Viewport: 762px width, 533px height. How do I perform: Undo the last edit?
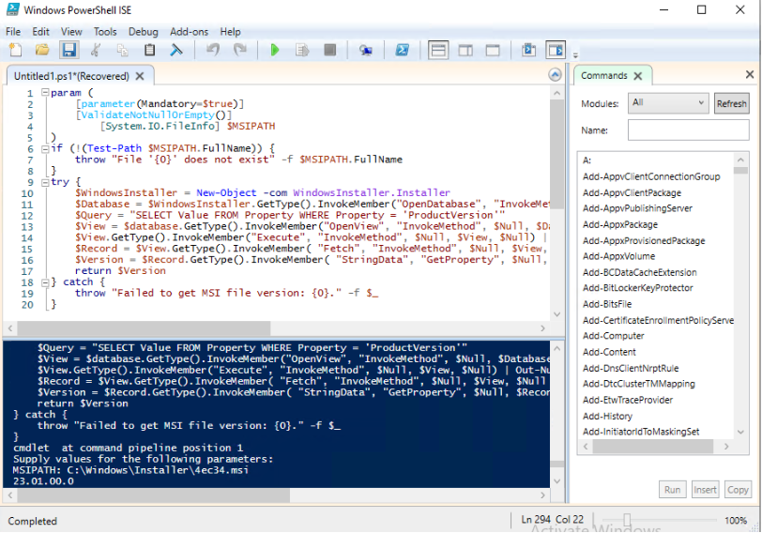click(x=213, y=50)
